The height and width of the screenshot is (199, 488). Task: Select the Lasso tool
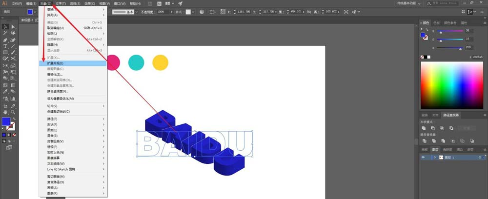[13, 33]
